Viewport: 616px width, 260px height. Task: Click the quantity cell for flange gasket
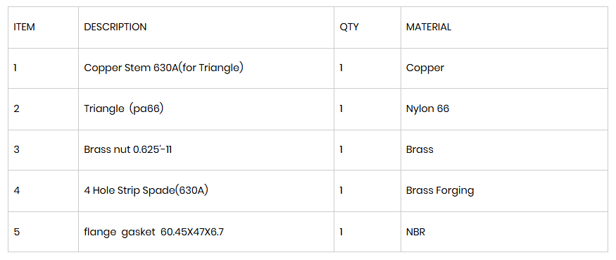tap(367, 232)
